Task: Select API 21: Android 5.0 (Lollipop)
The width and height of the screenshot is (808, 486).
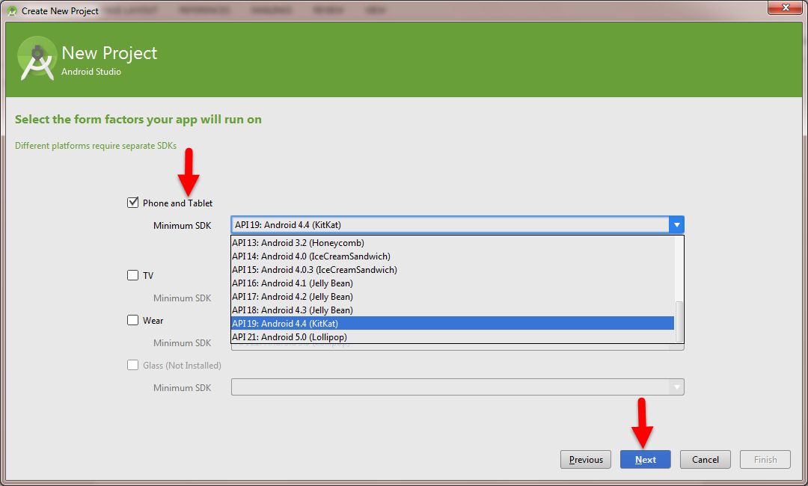Action: click(x=453, y=336)
